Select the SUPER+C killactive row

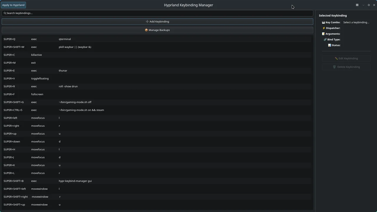tap(157, 55)
